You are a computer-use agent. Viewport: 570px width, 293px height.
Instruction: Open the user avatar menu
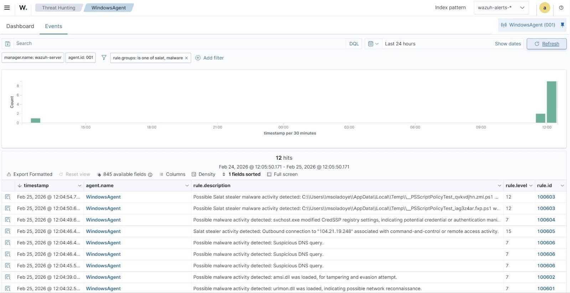click(x=544, y=7)
